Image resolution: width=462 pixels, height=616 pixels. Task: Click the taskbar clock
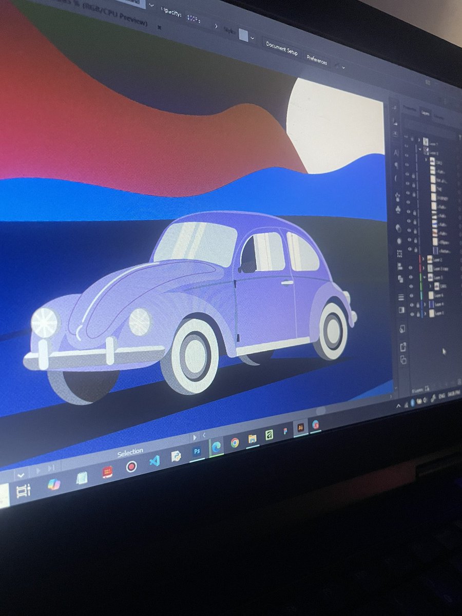(x=453, y=394)
